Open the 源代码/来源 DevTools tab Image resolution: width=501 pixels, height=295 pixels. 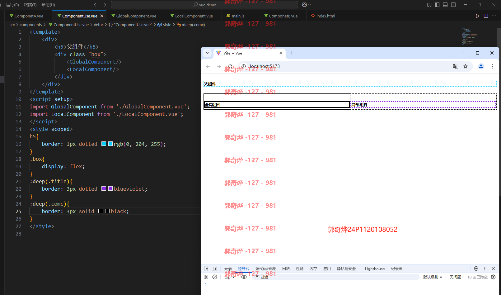(265, 269)
